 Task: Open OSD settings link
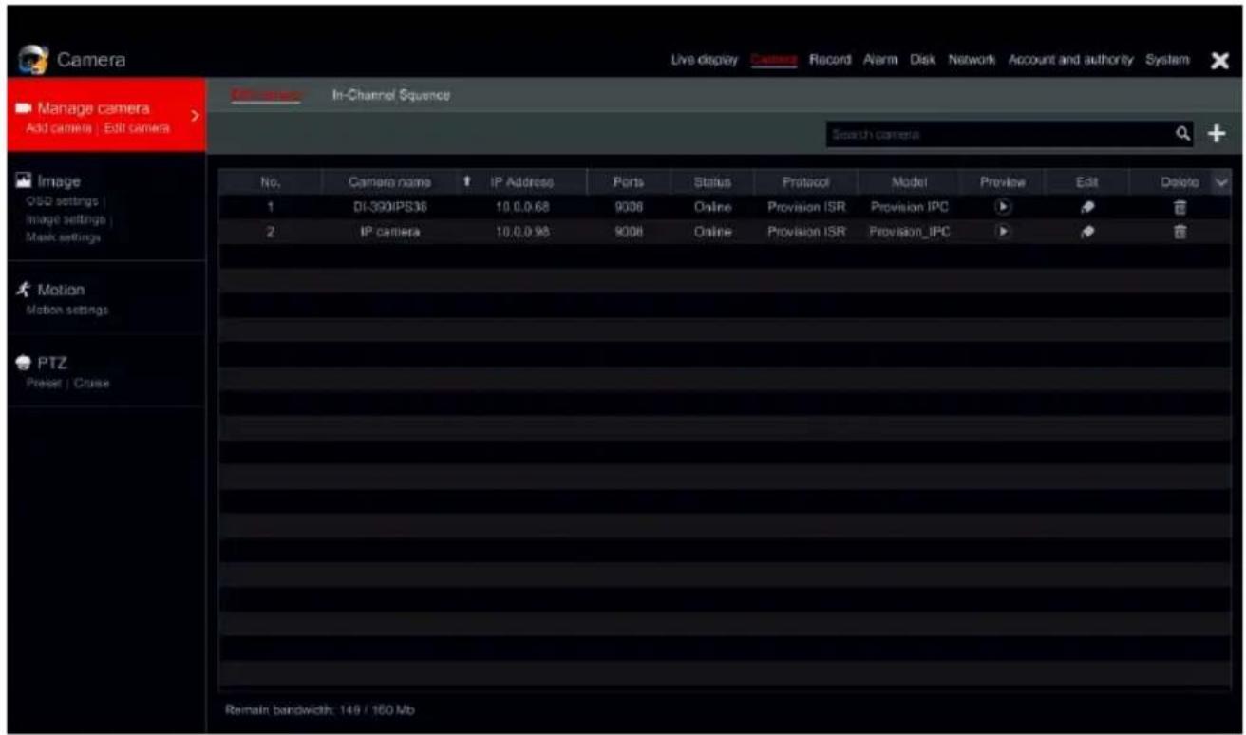click(64, 200)
